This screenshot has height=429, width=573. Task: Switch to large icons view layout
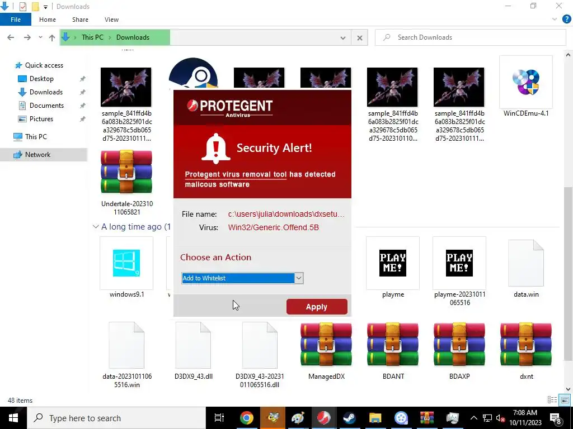[x=565, y=400]
